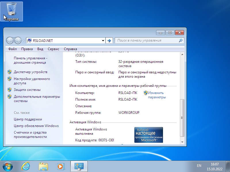Click Активация Windows выполнена text
The image size is (230, 172).
[91, 131]
